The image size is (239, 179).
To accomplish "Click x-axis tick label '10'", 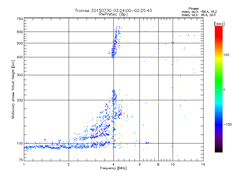I will 173,164.
